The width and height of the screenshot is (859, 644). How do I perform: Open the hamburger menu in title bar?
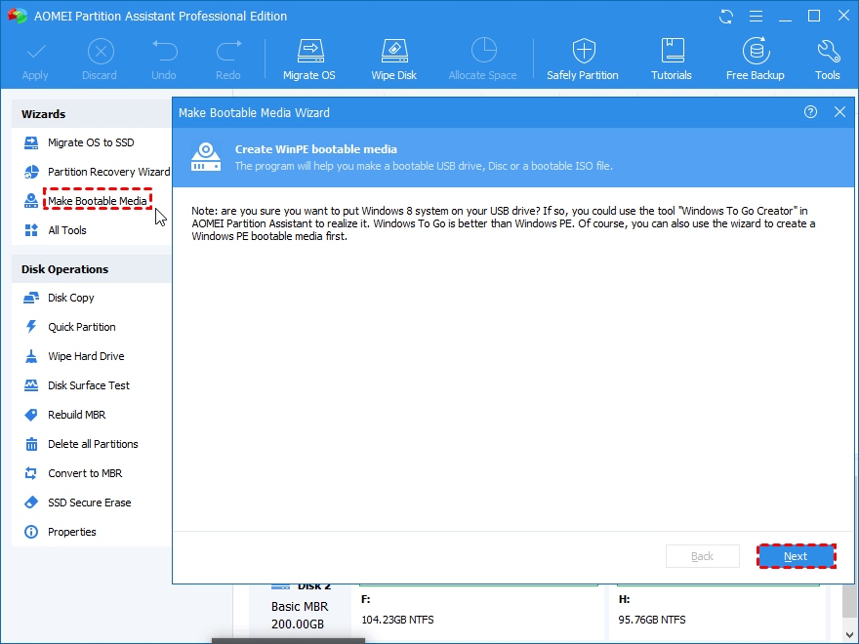coord(756,17)
